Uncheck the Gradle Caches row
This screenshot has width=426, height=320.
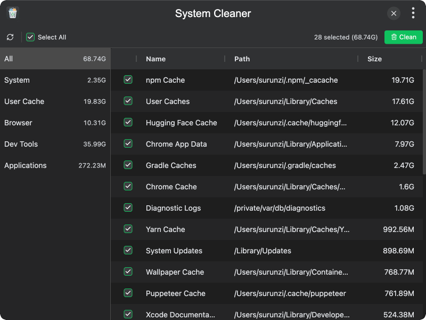[128, 165]
